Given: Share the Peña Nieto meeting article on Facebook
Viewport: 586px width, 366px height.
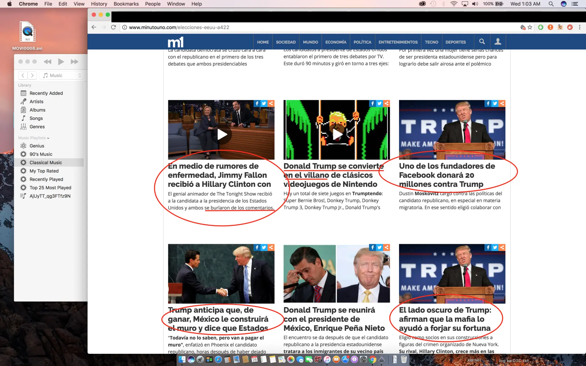Looking at the screenshot, I should (x=372, y=247).
